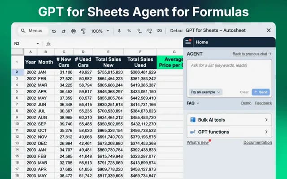Click cell with value 60,577
Viewport: 287px width, 179px height.
click(83, 98)
